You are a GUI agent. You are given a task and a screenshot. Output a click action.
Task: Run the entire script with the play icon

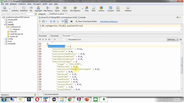[x=51, y=21]
